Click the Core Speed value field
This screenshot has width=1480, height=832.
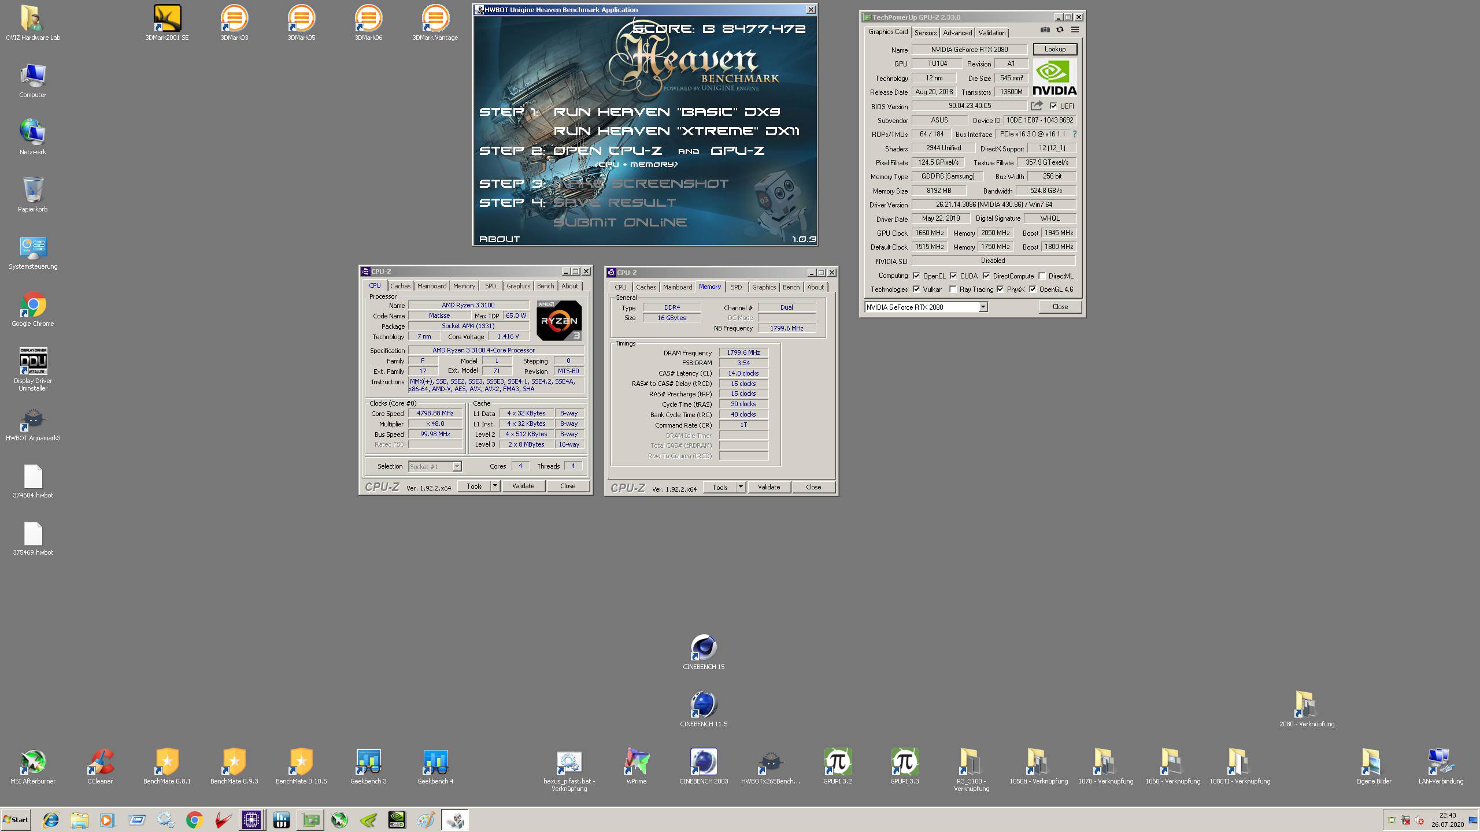(x=435, y=413)
